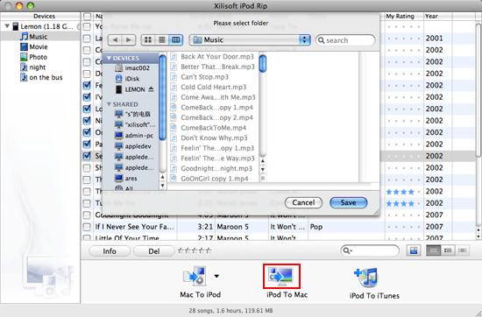Switch to the cover flow view mode button

click(463, 250)
